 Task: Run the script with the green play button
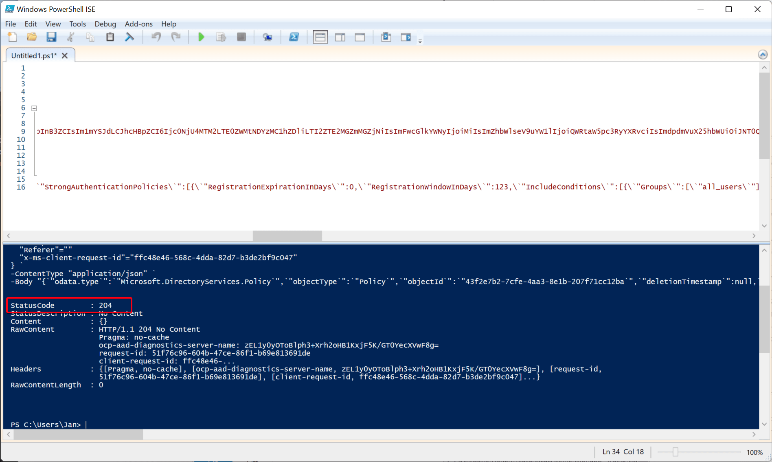click(x=201, y=37)
